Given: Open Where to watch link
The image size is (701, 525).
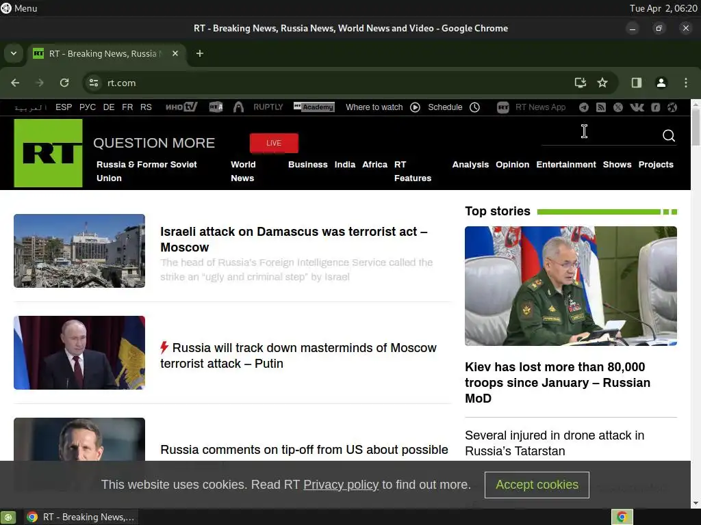Looking at the screenshot, I should point(374,107).
